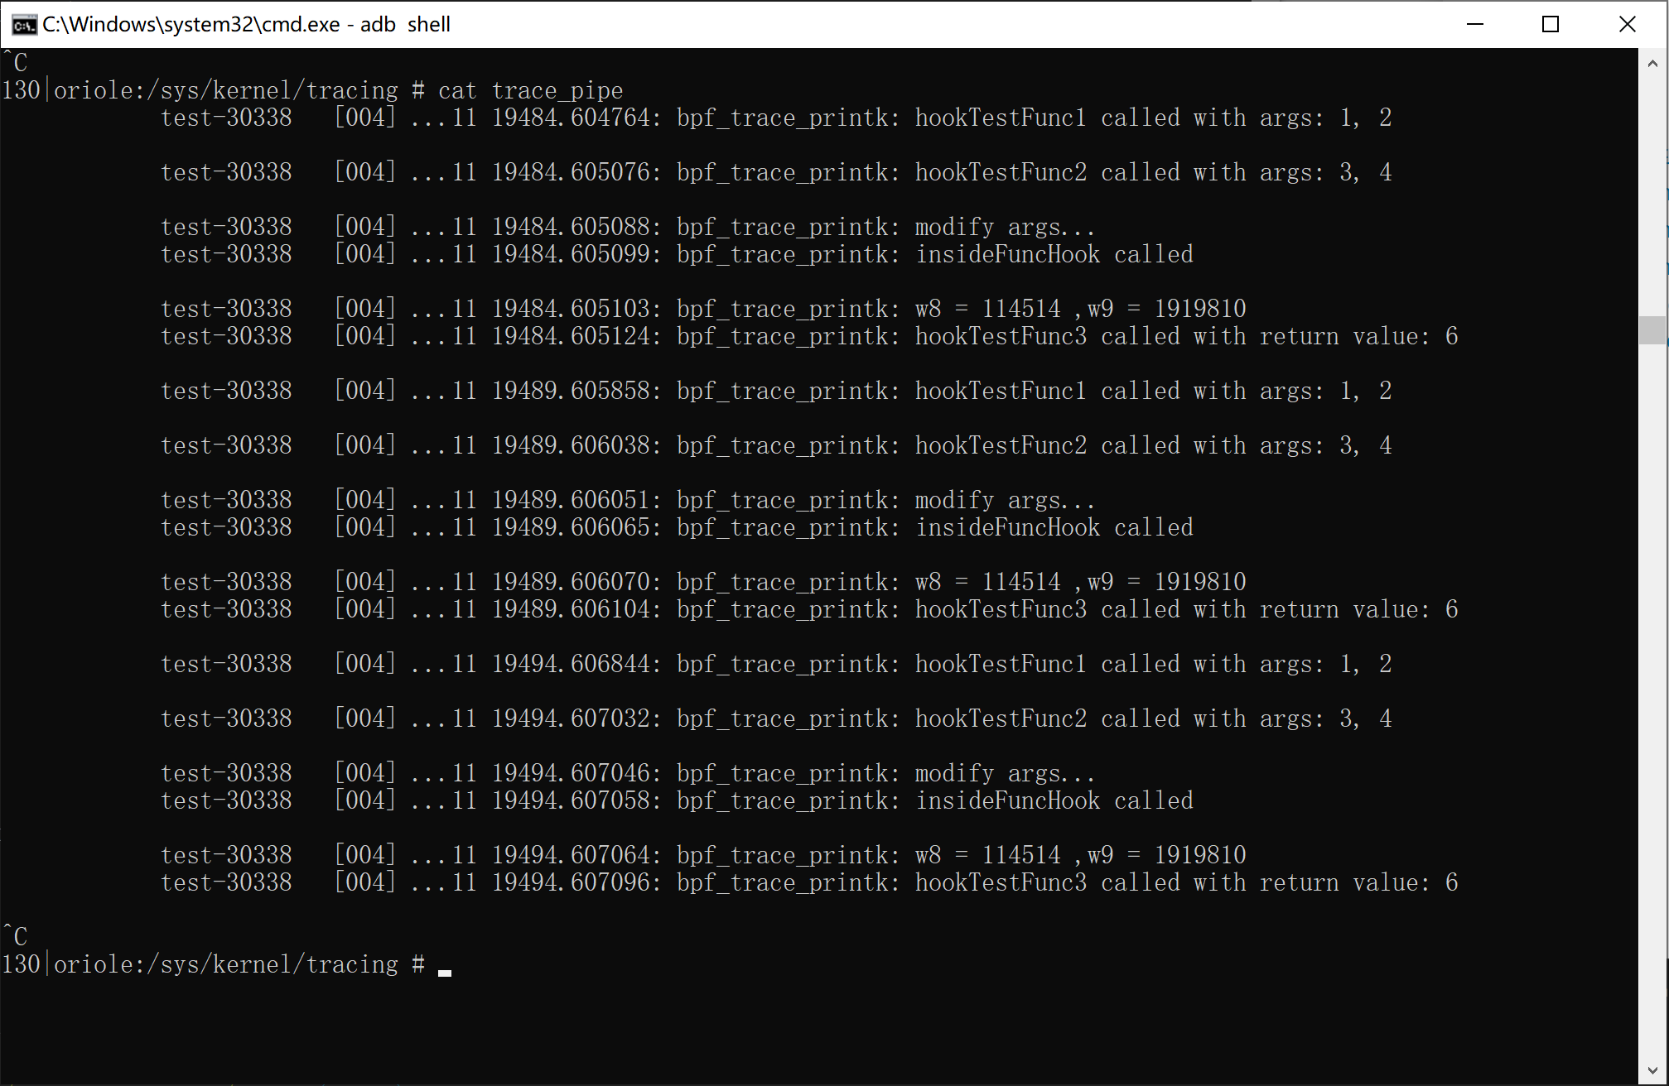Click the w8 = 114514 line at 19484.605103
This screenshot has height=1086, width=1669.
point(703,309)
